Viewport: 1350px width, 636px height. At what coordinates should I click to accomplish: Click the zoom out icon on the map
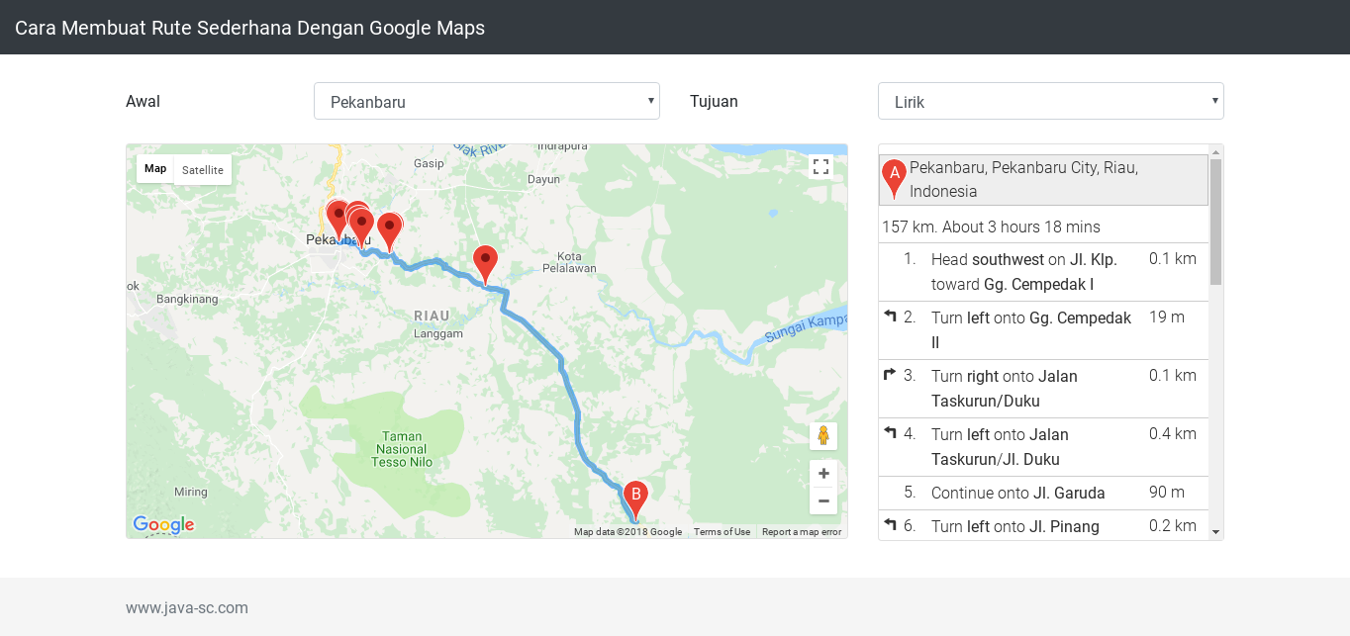[x=822, y=501]
